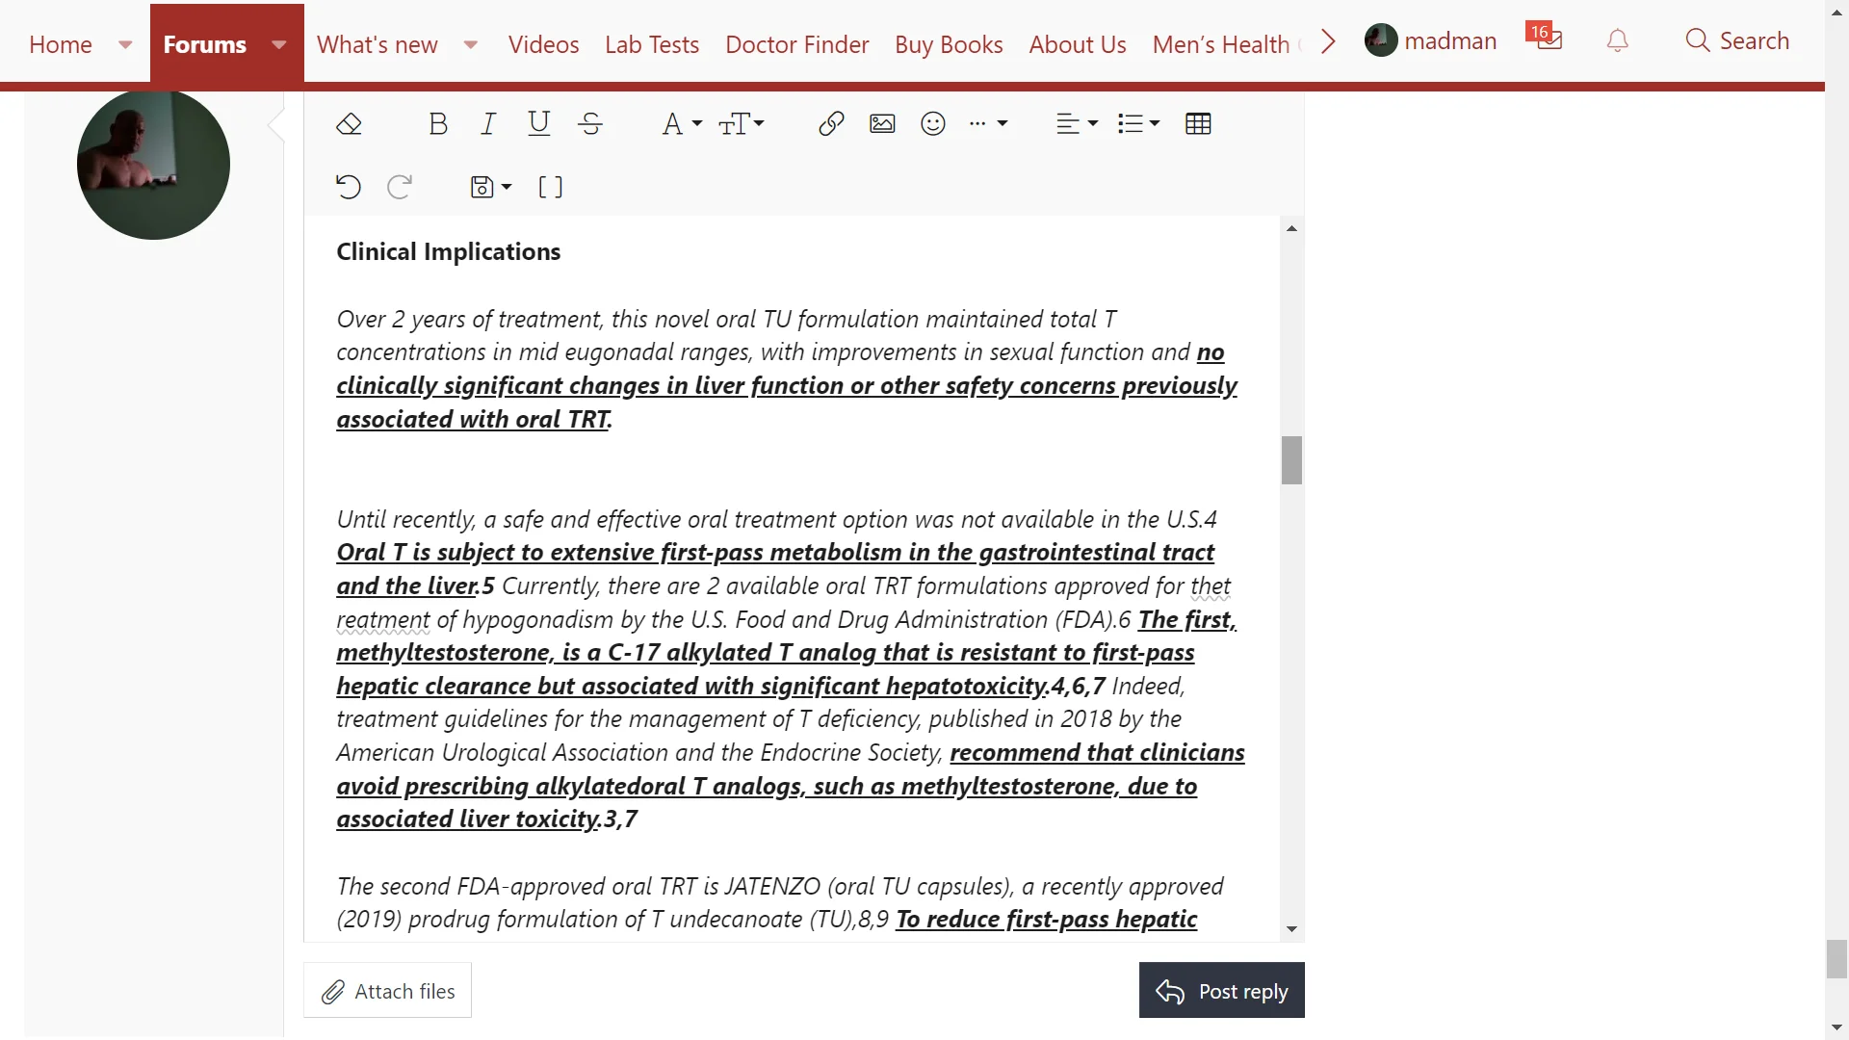Open the inbox conversations icon
Image resolution: width=1849 pixels, height=1040 pixels.
click(1545, 39)
